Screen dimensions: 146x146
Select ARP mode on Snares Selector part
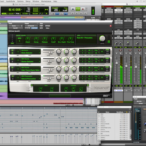[x=107, y=60]
